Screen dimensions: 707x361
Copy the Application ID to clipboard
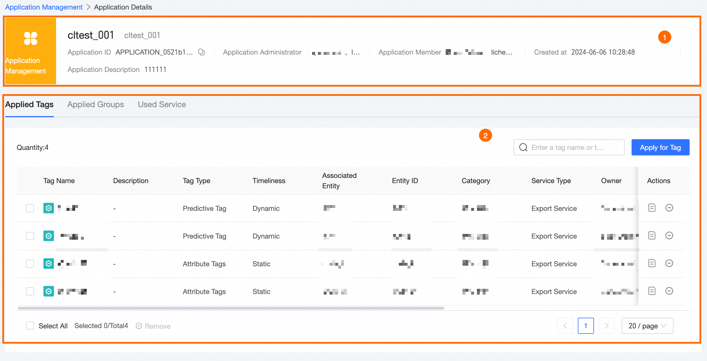[x=201, y=52]
